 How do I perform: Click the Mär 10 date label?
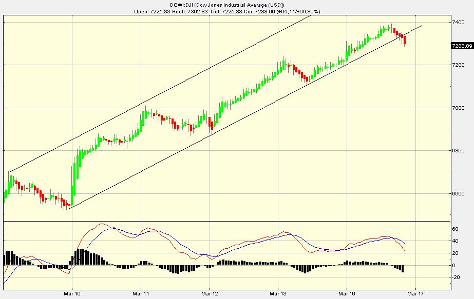[x=71, y=293]
